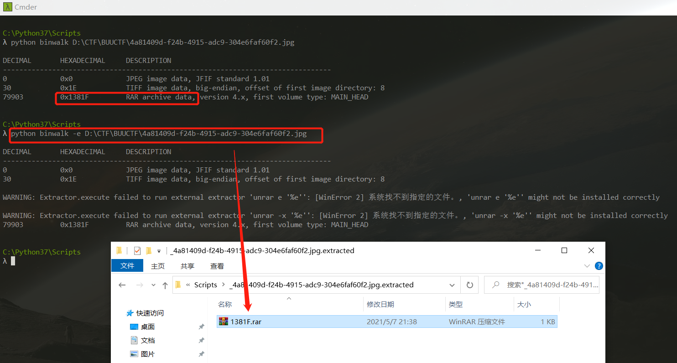Click the refresh icon beside the address bar
The width and height of the screenshot is (677, 363).
(x=469, y=285)
